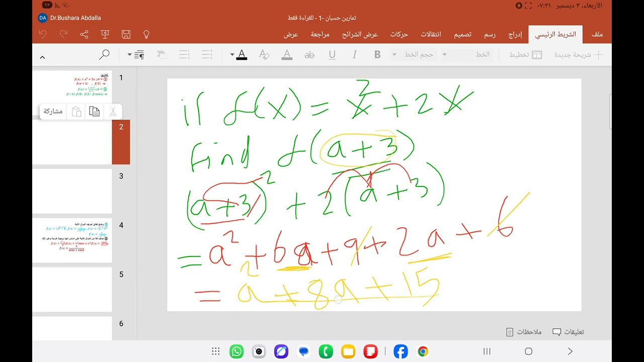The image size is (644, 362).
Task: Collapse the ribbon with the chevron
Action: click(42, 57)
